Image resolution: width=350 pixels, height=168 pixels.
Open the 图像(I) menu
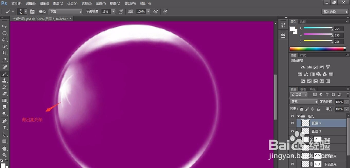tap(44, 3)
